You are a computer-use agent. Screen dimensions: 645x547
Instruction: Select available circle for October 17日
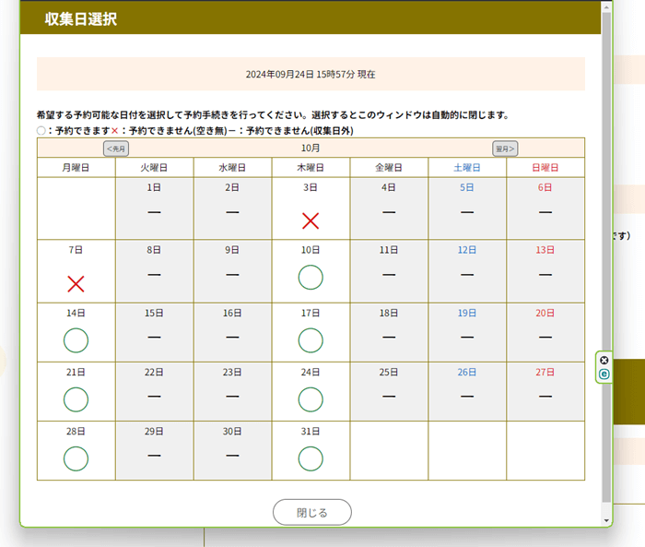tap(311, 340)
